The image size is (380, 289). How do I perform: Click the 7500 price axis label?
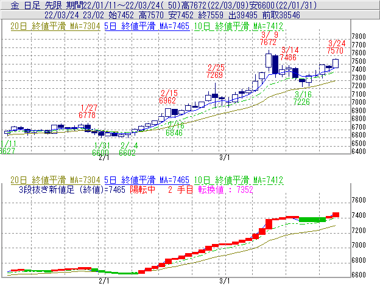coord(359,61)
